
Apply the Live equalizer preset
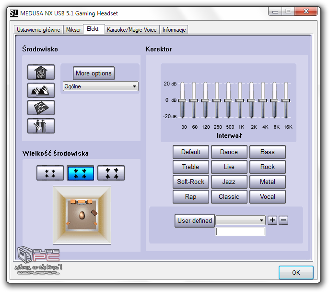click(229, 167)
